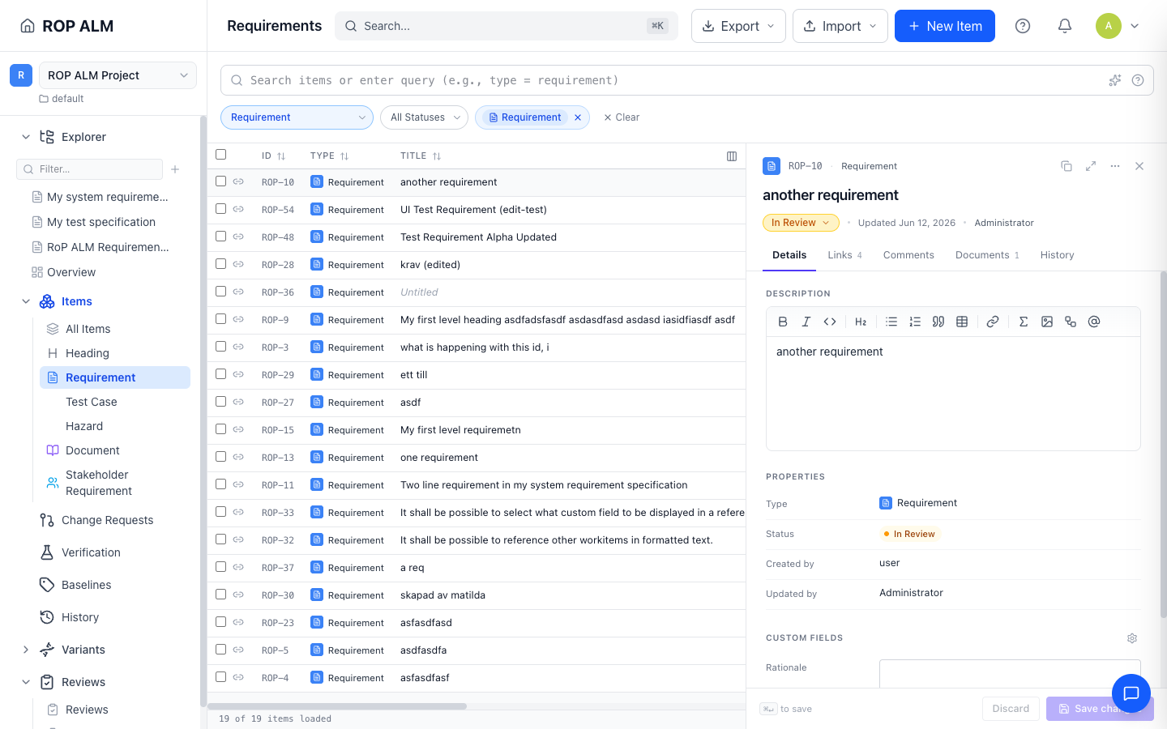Insert numbered list in description

[915, 322]
